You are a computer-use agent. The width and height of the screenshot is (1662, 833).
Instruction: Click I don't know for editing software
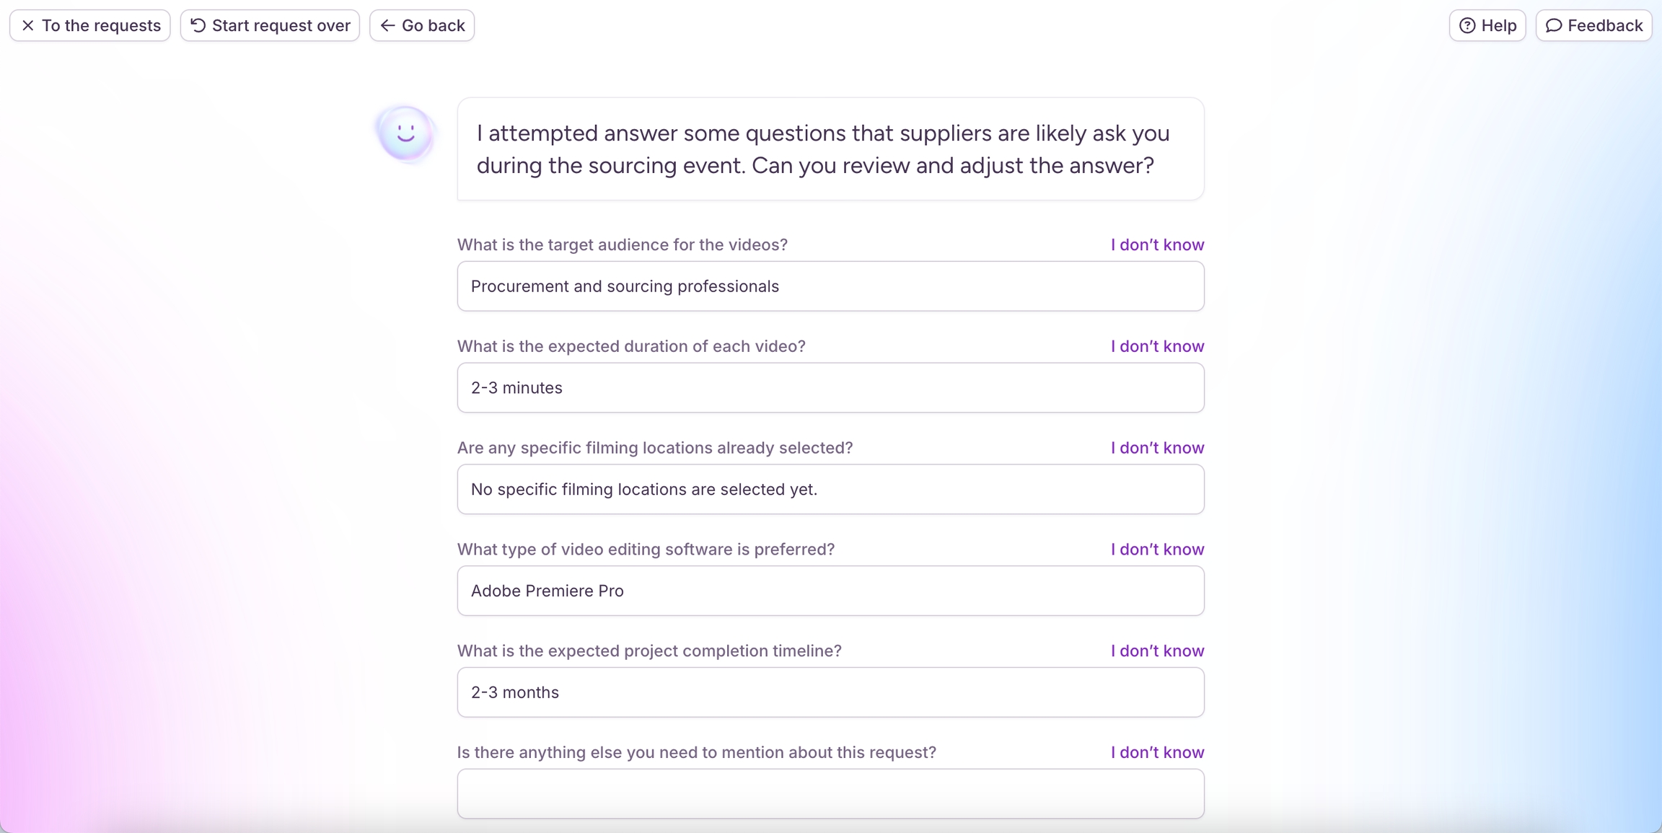1157,550
